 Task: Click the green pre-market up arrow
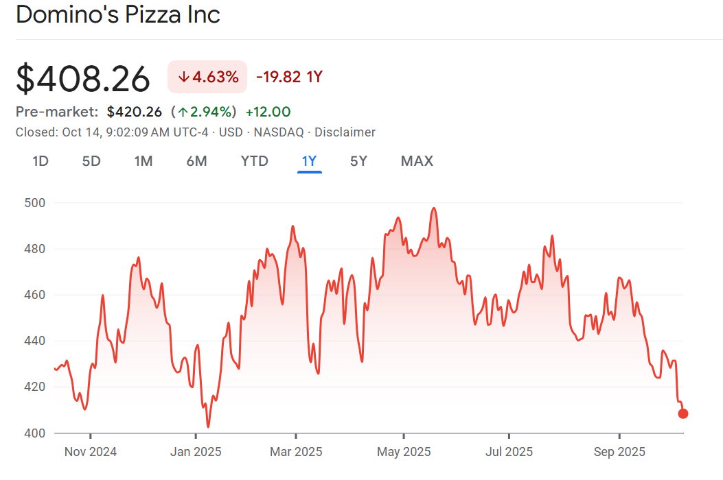point(183,112)
